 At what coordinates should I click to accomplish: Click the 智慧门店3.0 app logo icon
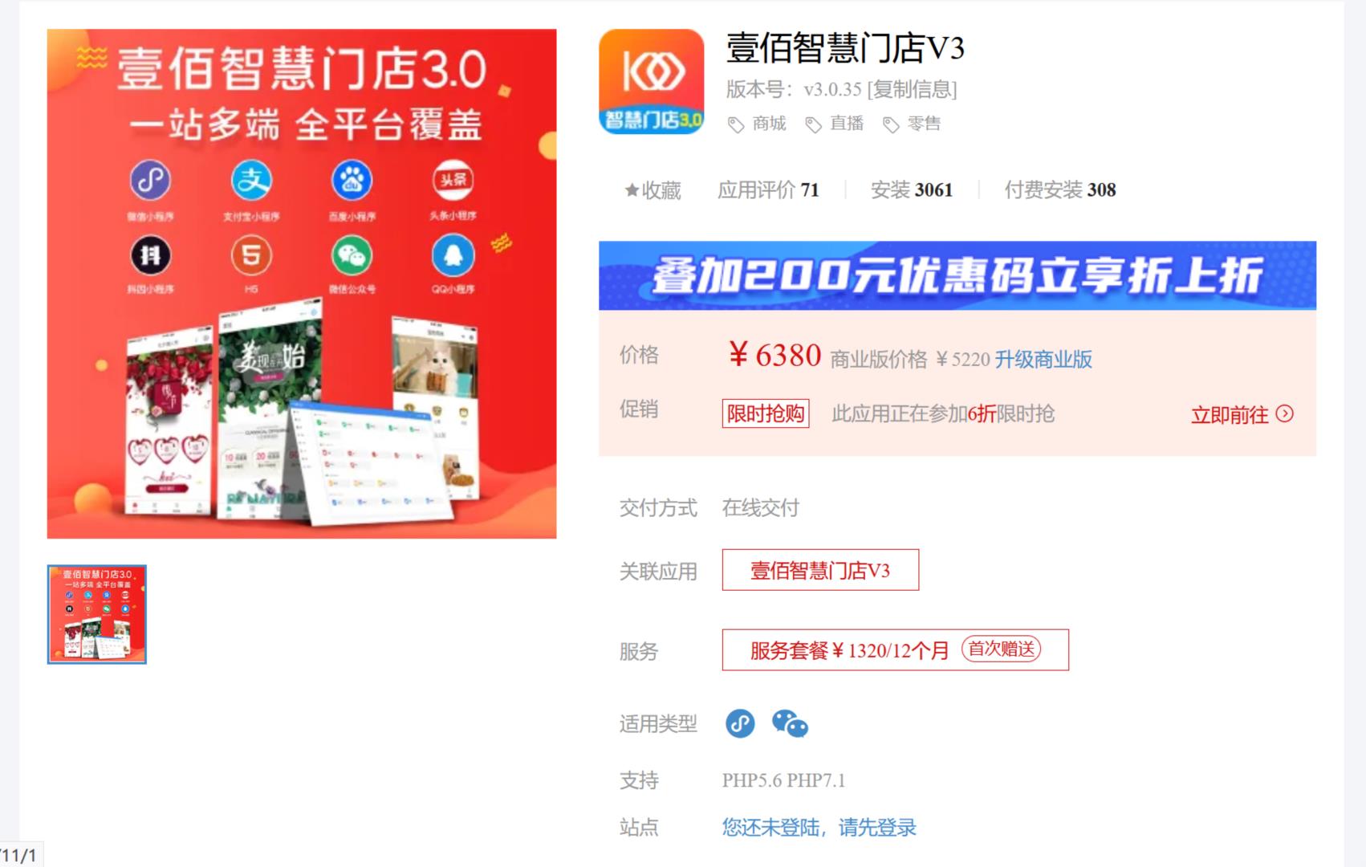(x=651, y=82)
